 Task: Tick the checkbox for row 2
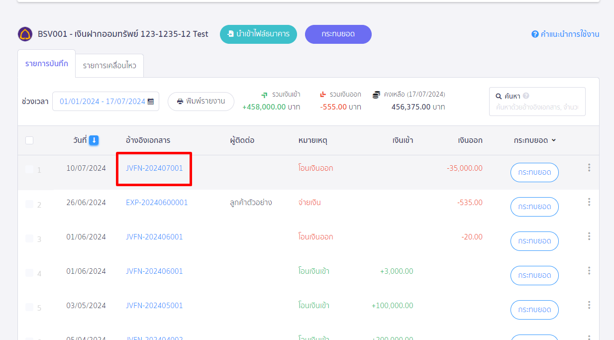tap(29, 204)
